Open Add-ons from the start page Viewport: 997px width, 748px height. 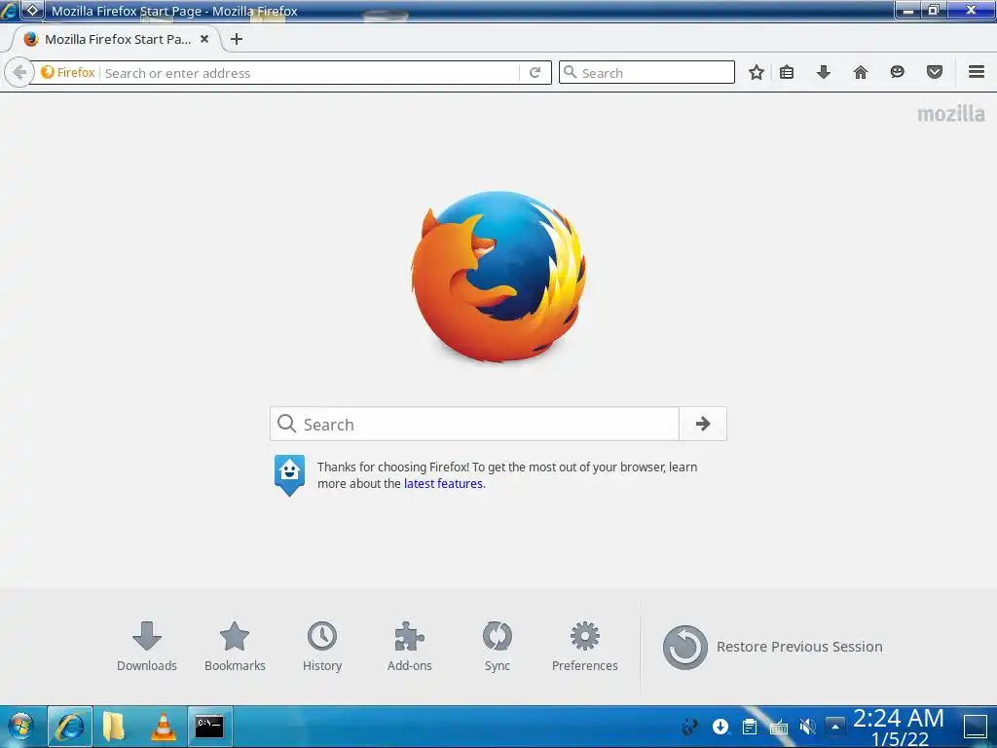[410, 647]
